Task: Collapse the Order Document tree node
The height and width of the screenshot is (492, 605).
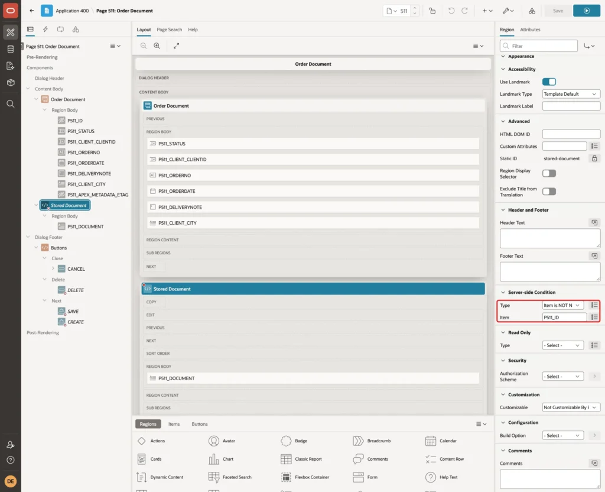Action: tap(36, 99)
